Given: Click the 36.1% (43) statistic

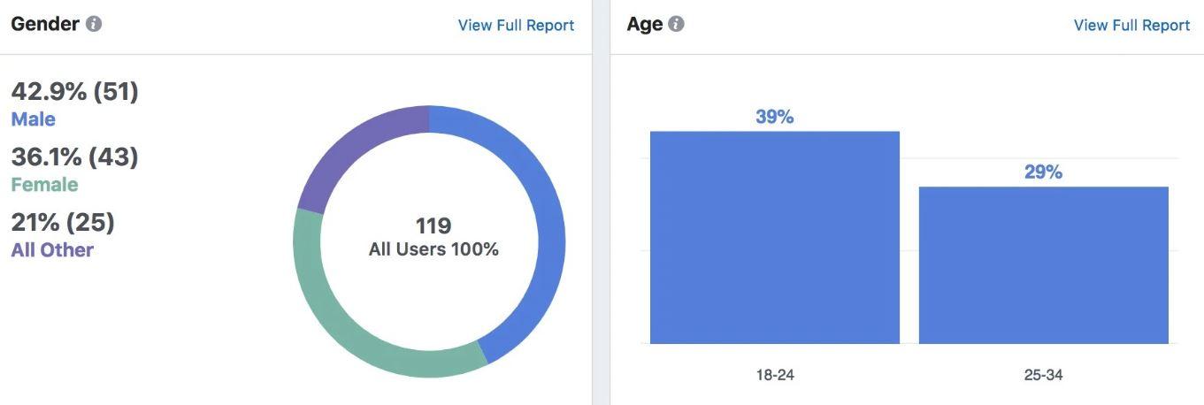Looking at the screenshot, I should tap(74, 157).
